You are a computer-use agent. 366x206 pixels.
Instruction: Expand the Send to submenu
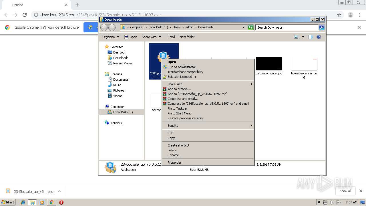(208, 126)
